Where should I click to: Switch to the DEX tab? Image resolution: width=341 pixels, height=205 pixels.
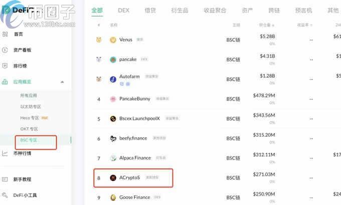(123, 10)
